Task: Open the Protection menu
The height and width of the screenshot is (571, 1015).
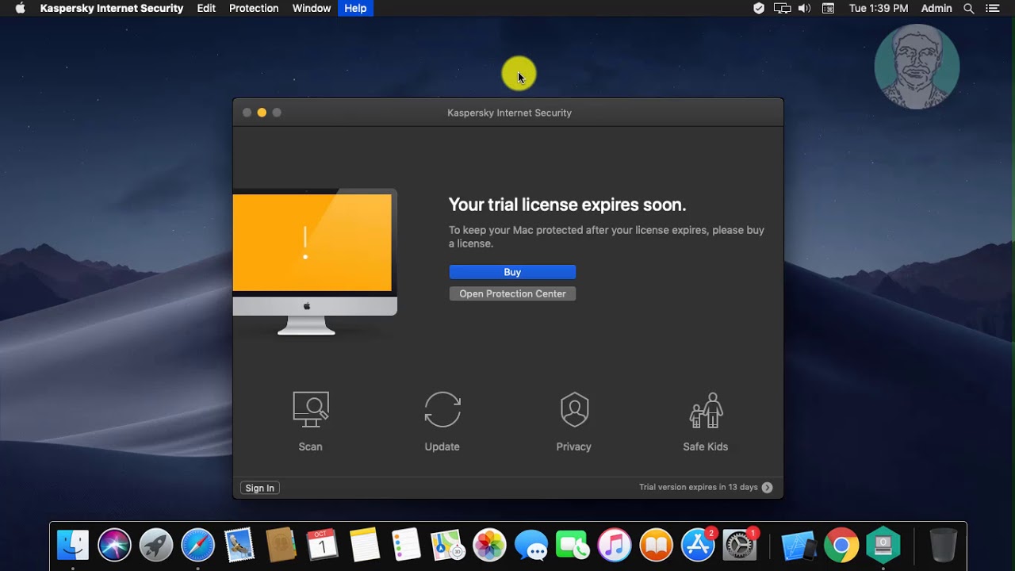Action: pos(254,8)
